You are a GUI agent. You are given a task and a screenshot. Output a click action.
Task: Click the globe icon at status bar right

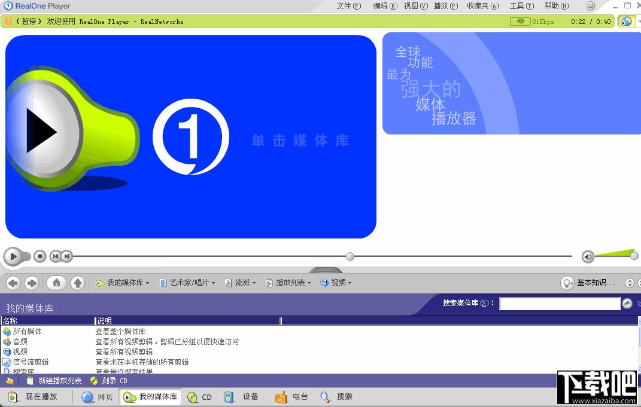coord(626,22)
